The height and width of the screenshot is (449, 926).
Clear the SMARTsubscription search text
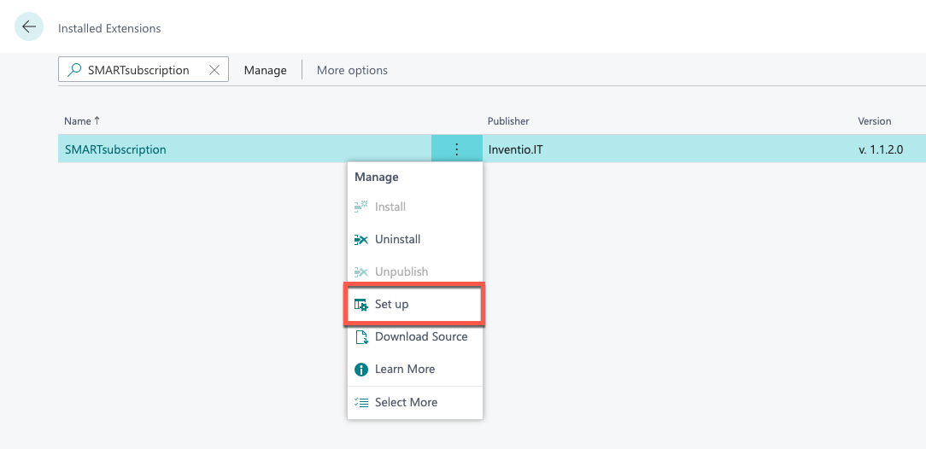tap(214, 70)
